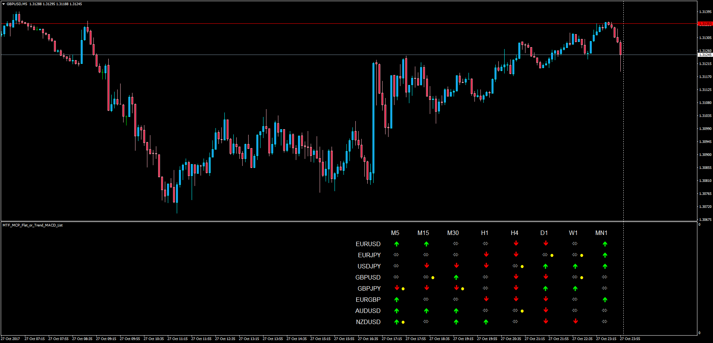This screenshot has height=343, width=713.
Task: Click the AUDUSD M30 green up arrow
Action: [456, 311]
